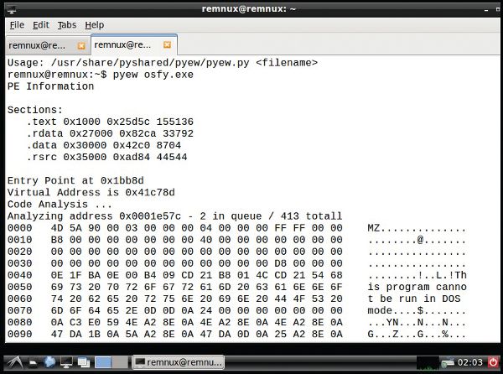Open the CPU usage monitor graph

click(x=428, y=363)
